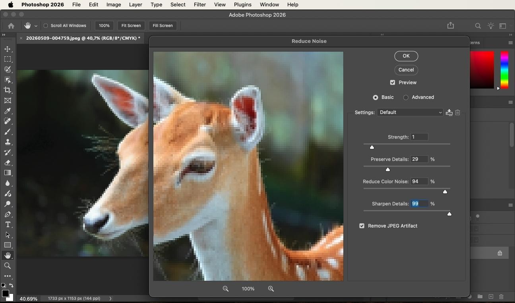Confirm Reduce Noise with OK
The width and height of the screenshot is (515, 303).
pyautogui.click(x=406, y=56)
